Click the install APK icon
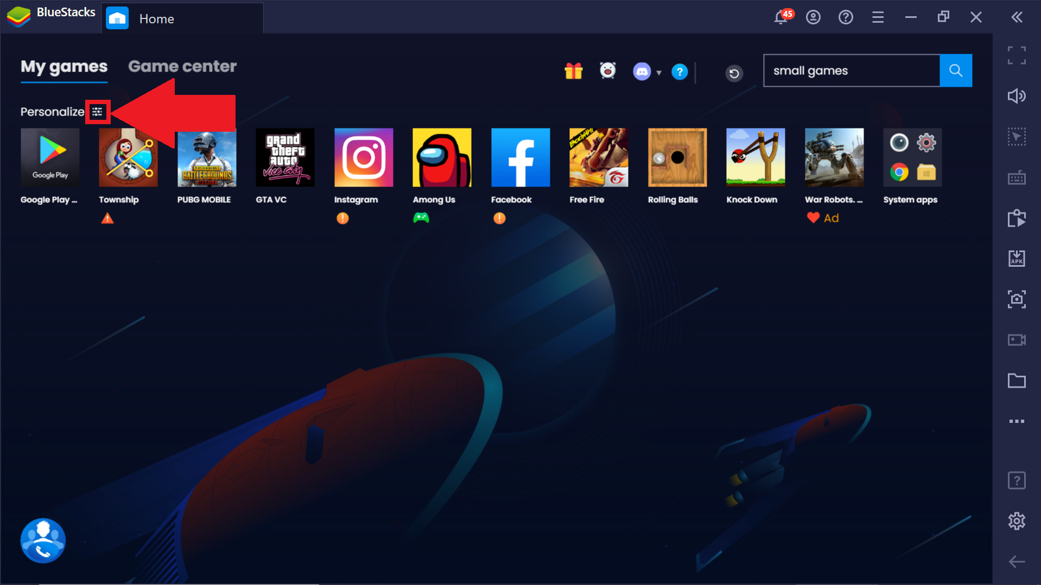 coord(1017,259)
